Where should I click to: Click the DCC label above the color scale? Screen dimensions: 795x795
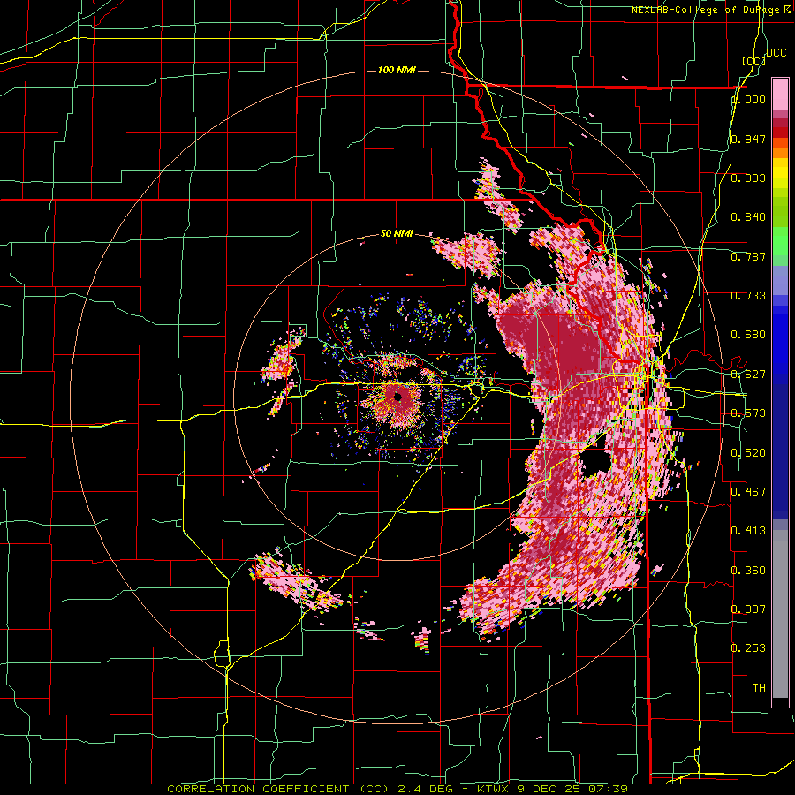(x=776, y=53)
